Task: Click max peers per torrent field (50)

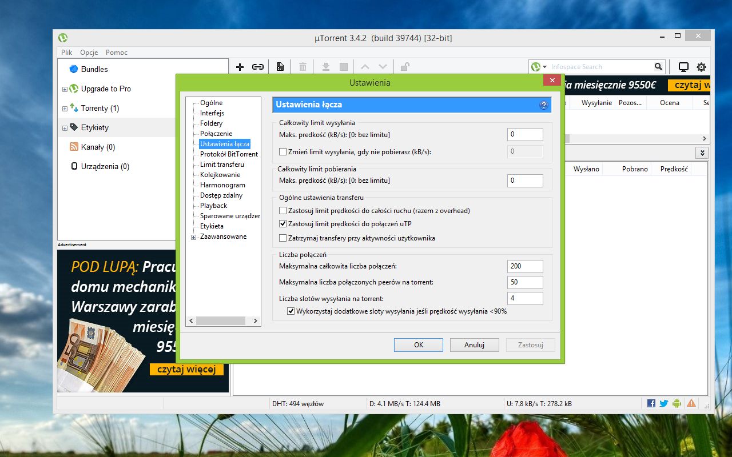Action: coord(525,282)
